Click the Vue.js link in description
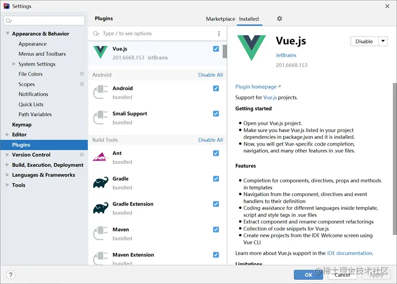Viewport: 397px width, 284px height. click(x=270, y=98)
